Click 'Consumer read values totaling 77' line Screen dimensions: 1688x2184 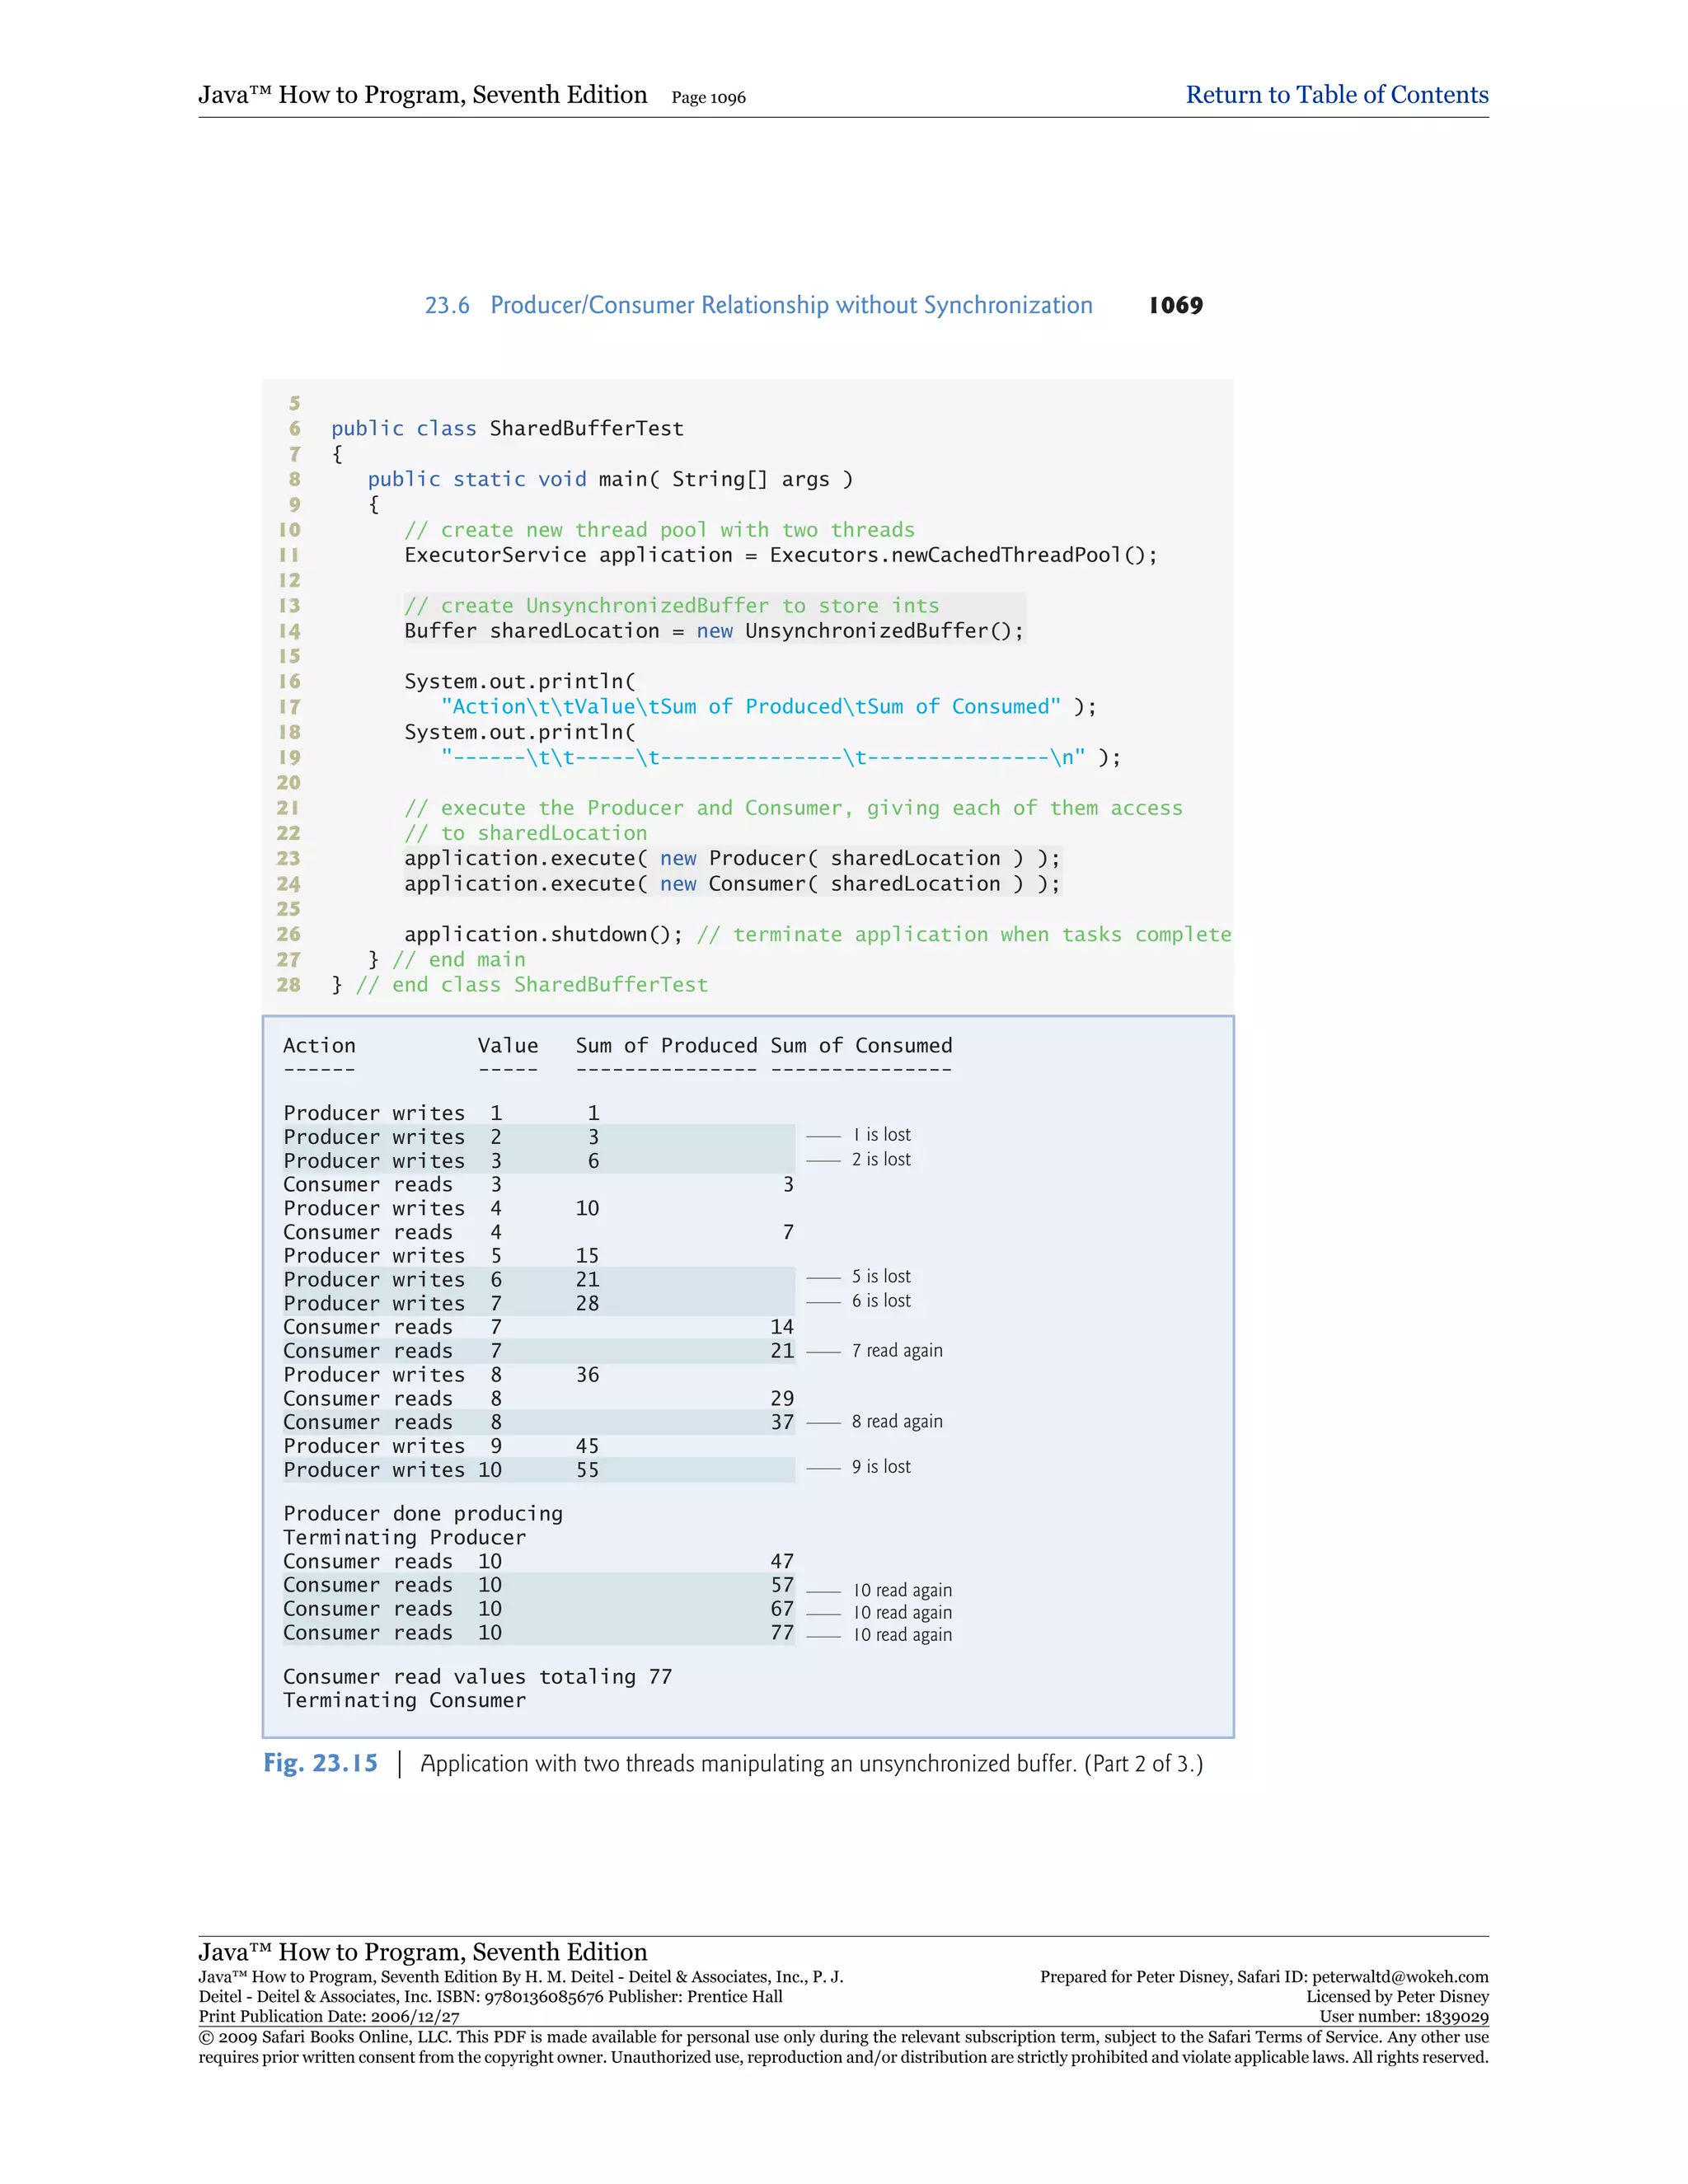click(477, 1677)
